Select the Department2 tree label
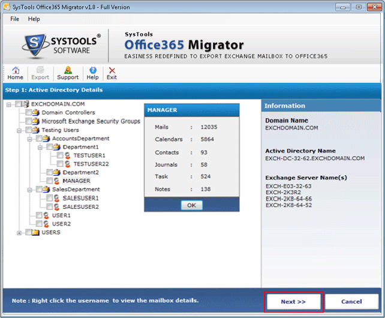Screen dimensions: 385x318 pos(81,172)
